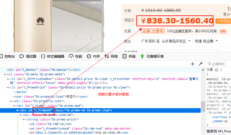Screen dimensions: 231x135
Task: Collapse the strong tb-promo-price node
Action: (24, 120)
